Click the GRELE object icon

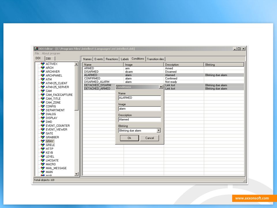point(43,145)
